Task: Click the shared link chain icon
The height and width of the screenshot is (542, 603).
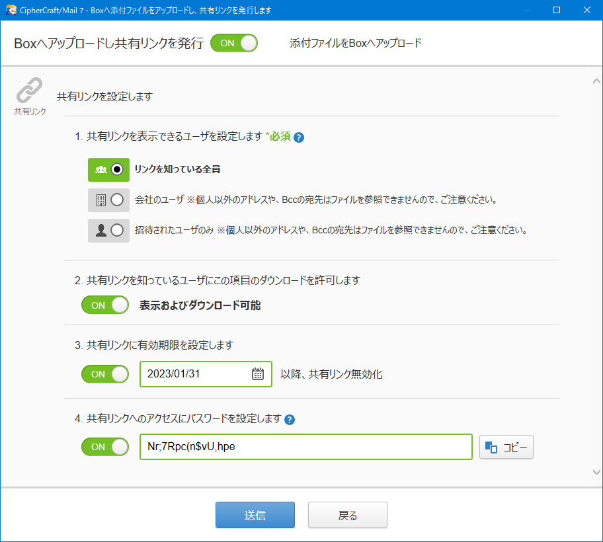Action: (29, 91)
